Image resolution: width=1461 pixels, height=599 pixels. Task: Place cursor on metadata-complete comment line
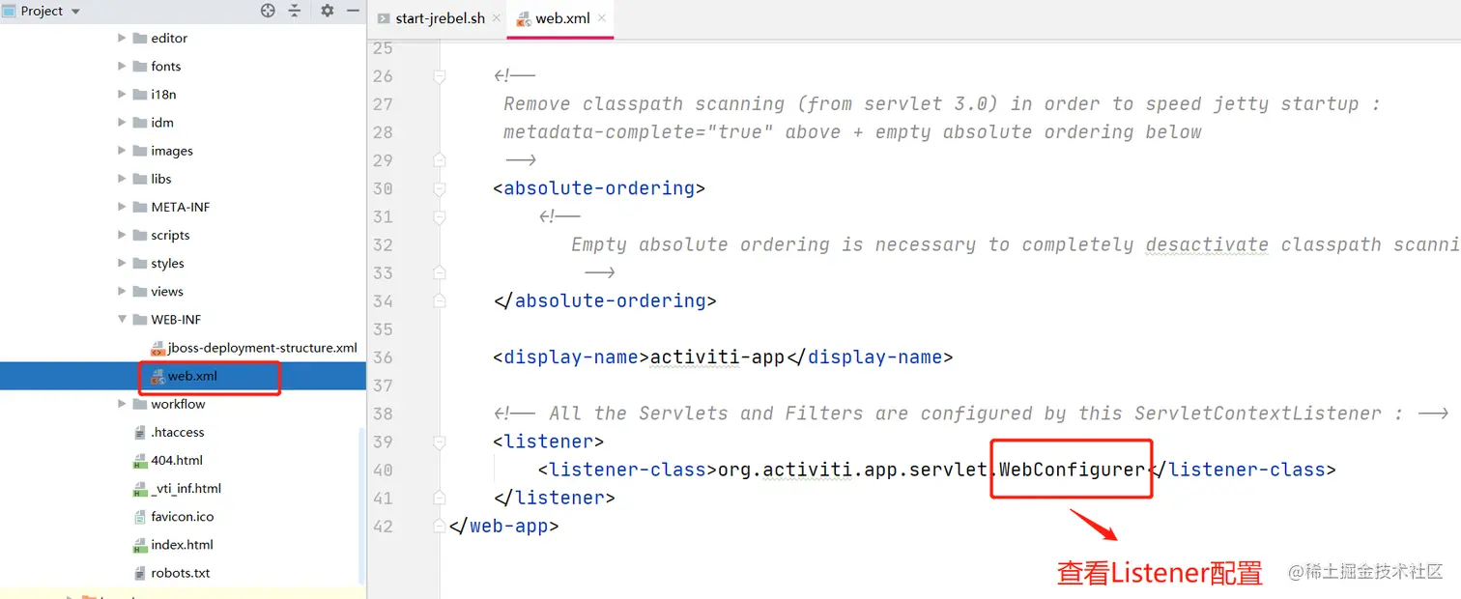click(x=852, y=132)
